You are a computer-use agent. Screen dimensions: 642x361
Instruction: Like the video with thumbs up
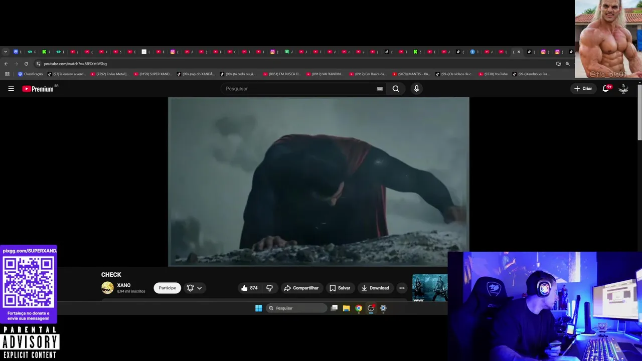point(249,288)
